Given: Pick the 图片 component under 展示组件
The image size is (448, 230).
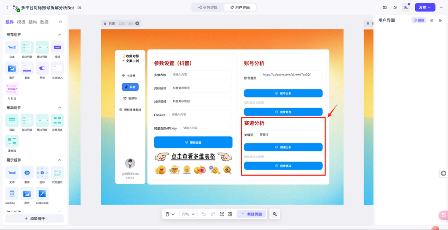Looking at the screenshot, I should [27, 196].
